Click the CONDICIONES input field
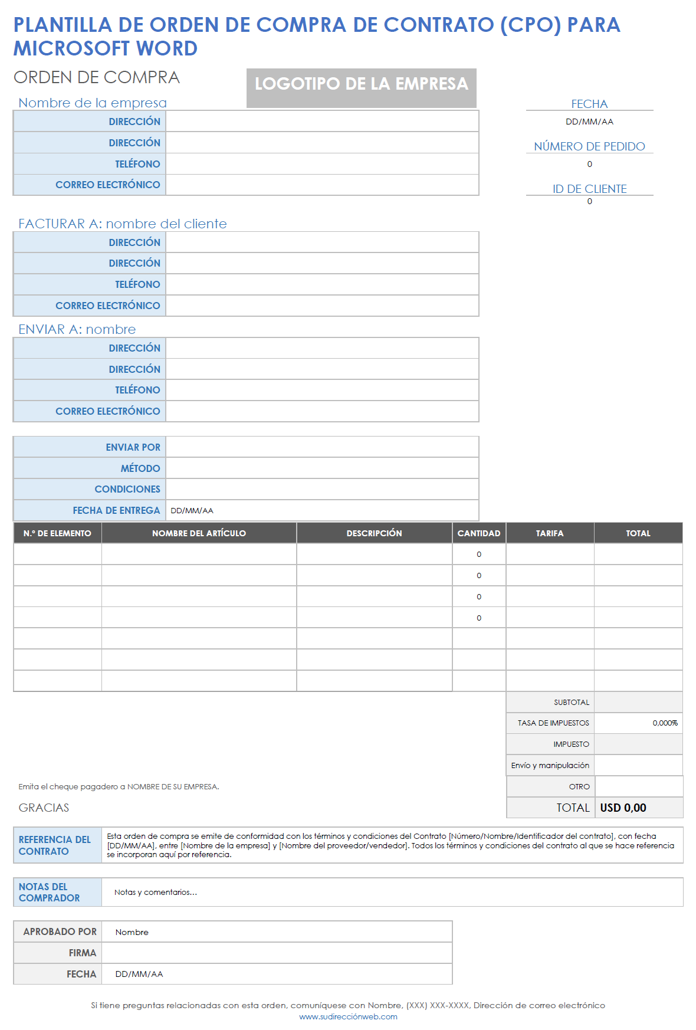 pyautogui.click(x=322, y=489)
